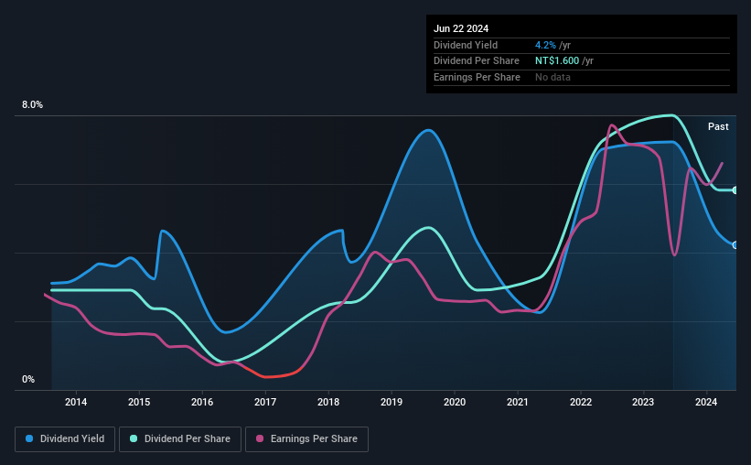The height and width of the screenshot is (465, 751).
Task: Click the 2019 x-axis label
Action: (392, 402)
